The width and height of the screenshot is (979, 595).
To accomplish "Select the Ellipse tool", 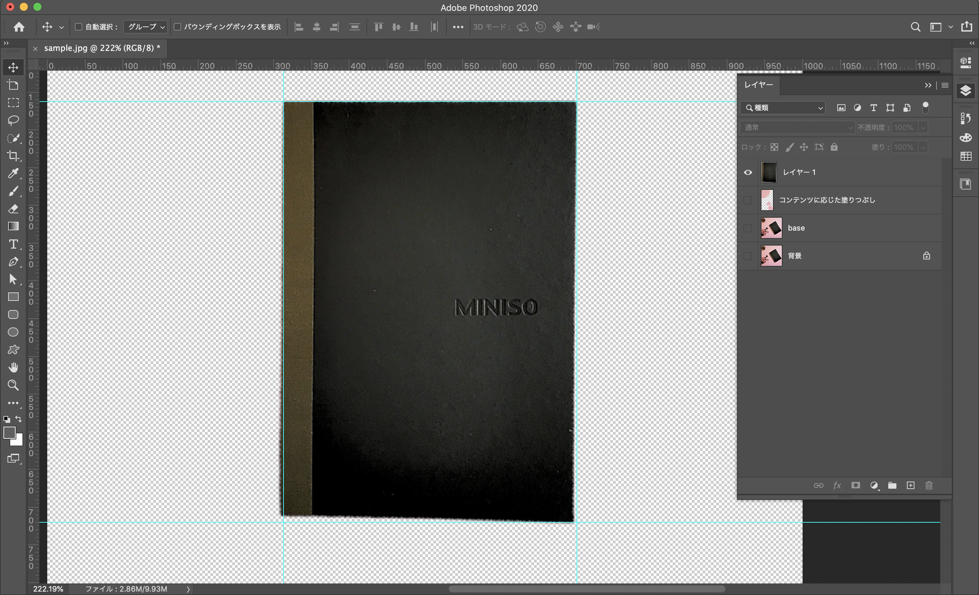I will click(13, 332).
